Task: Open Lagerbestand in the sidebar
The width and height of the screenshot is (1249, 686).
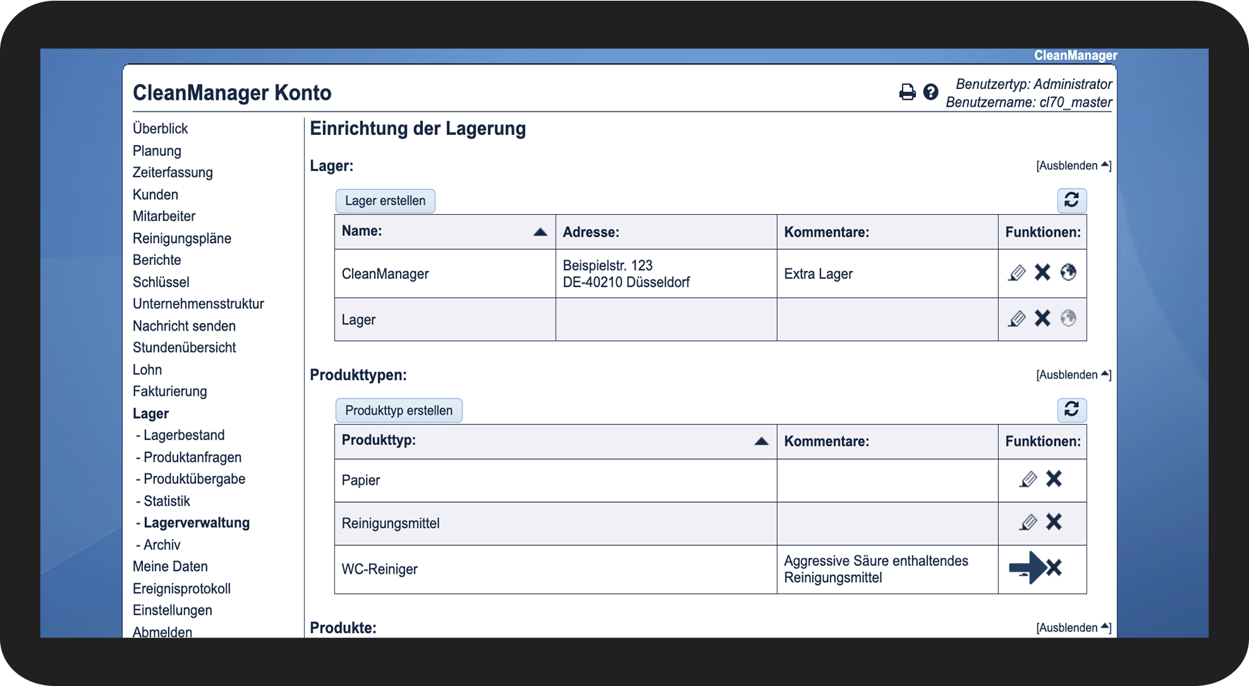Action: [184, 435]
